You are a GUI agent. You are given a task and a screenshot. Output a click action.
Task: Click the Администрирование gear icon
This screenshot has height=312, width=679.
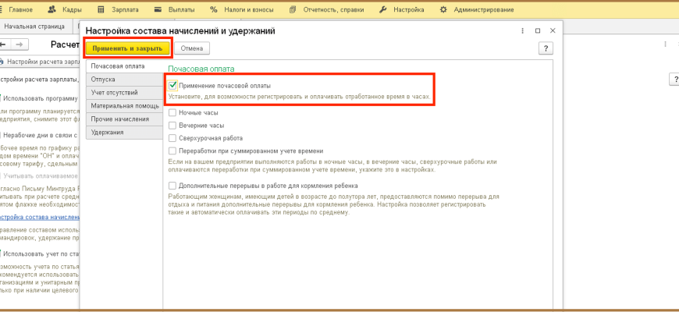pyautogui.click(x=444, y=9)
